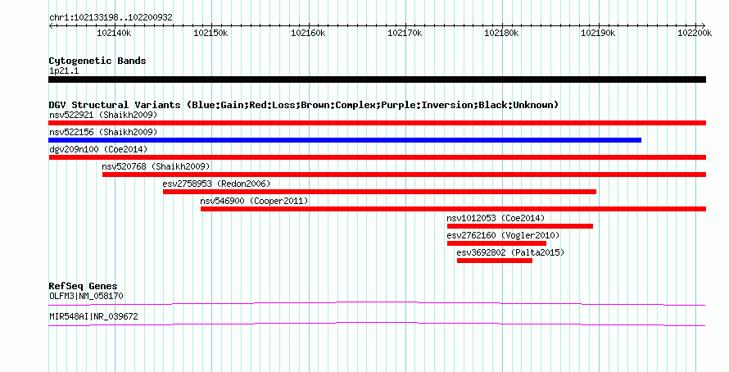Image resolution: width=729 pixels, height=372 pixels.
Task: Click chr1:102133198..102200932 coordinates text
Action: tap(111, 18)
